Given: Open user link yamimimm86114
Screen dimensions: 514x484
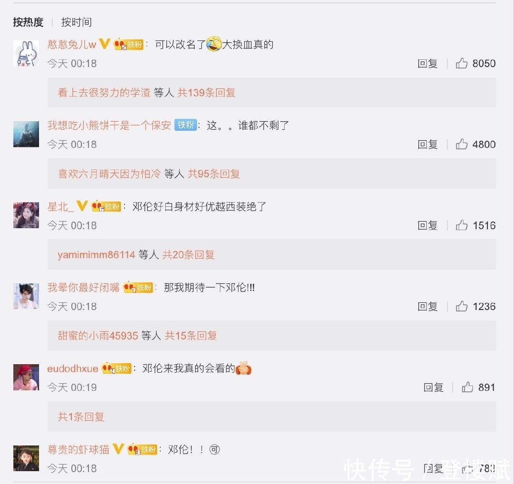Looking at the screenshot, I should pyautogui.click(x=96, y=254).
